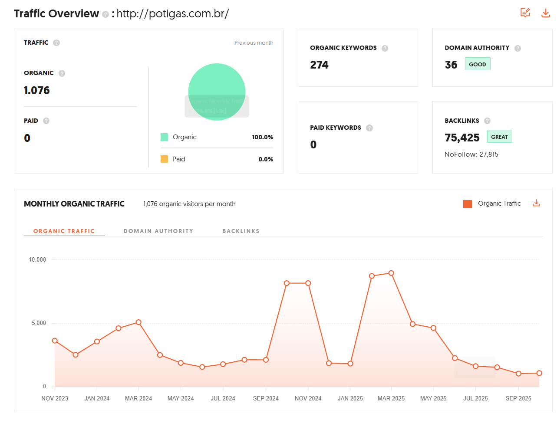Click the MAR 2025 peak data point
The image size is (557, 423).
coord(391,273)
